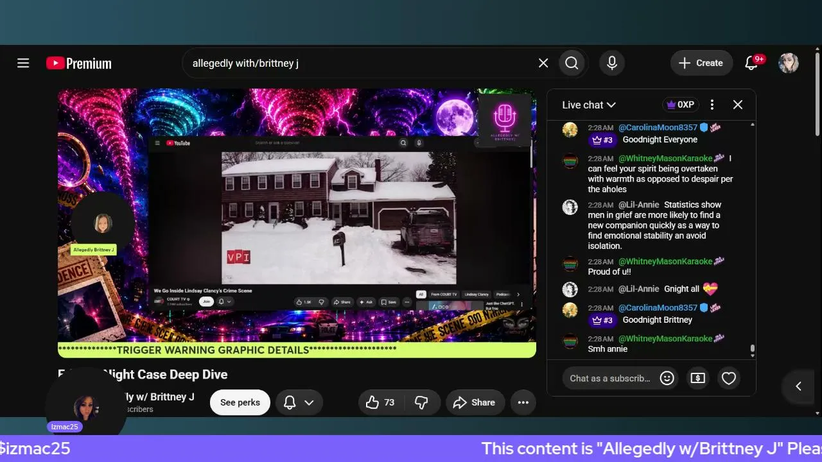822x462 pixels.
Task: Open live chat more options menu
Action: click(x=712, y=105)
